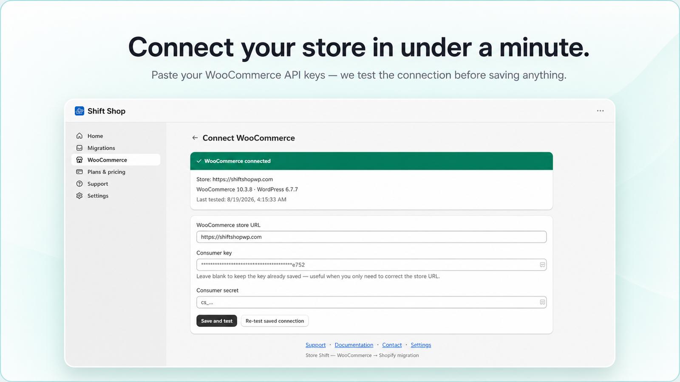Click the Shift Shop logo icon
The image size is (680, 382).
tap(79, 111)
